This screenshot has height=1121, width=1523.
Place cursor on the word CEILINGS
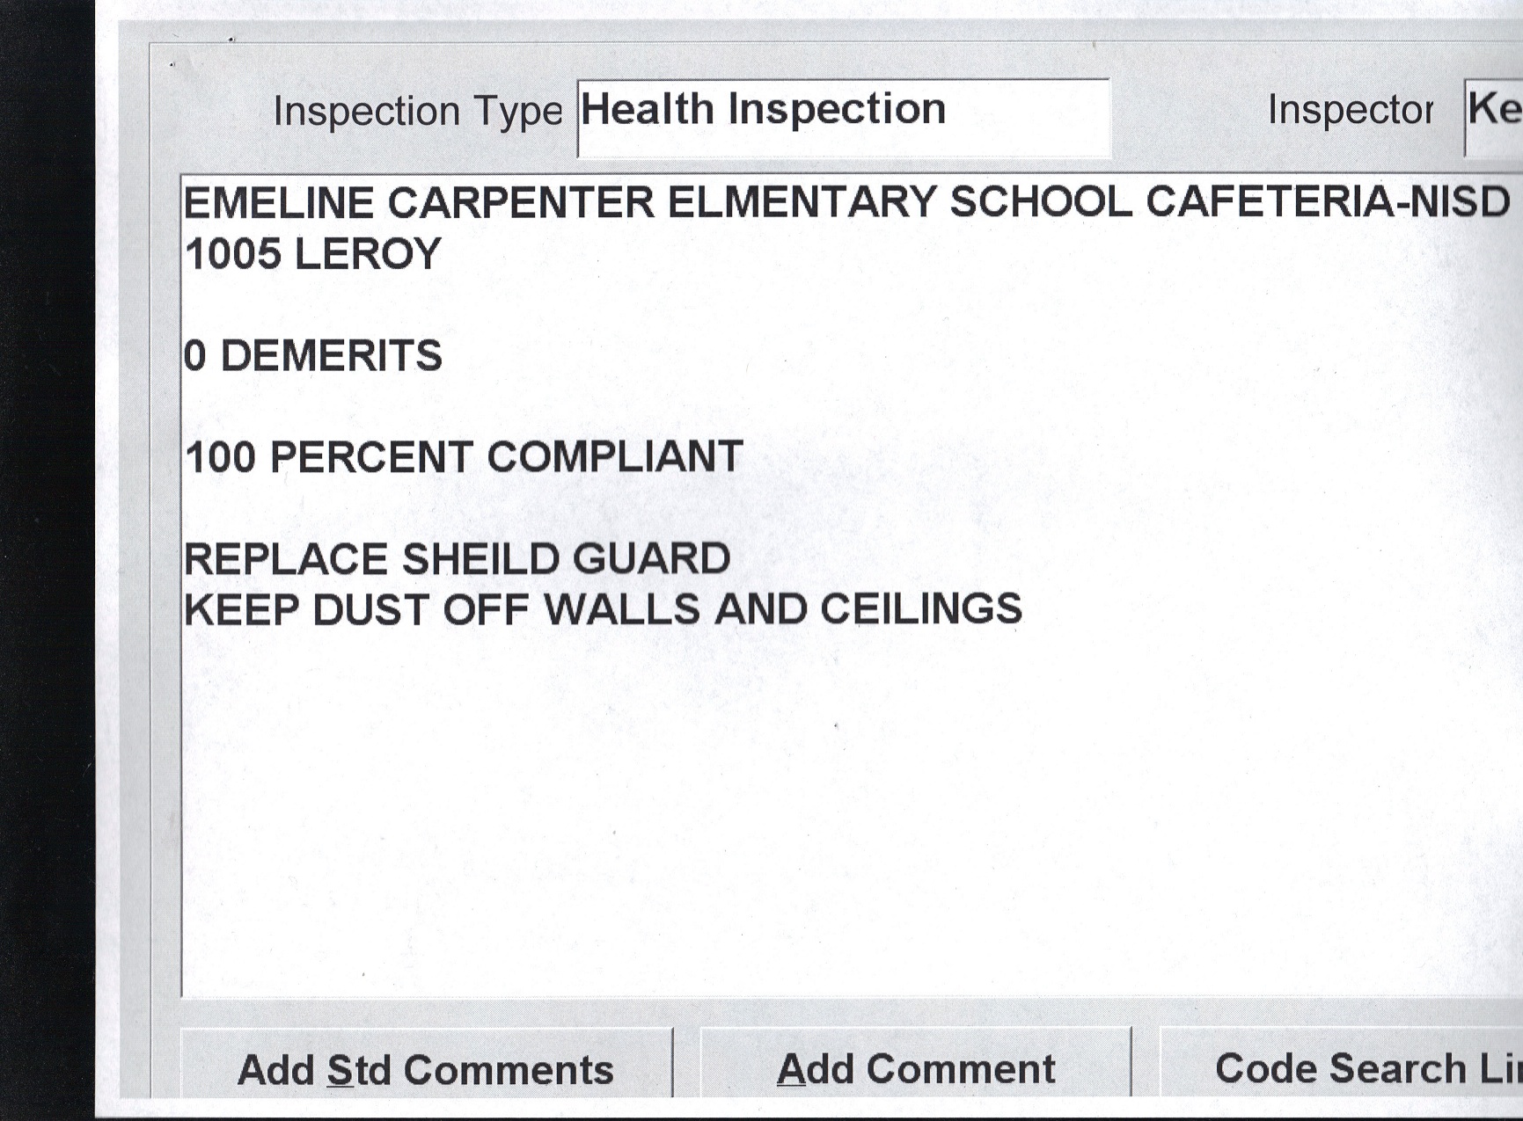920,610
